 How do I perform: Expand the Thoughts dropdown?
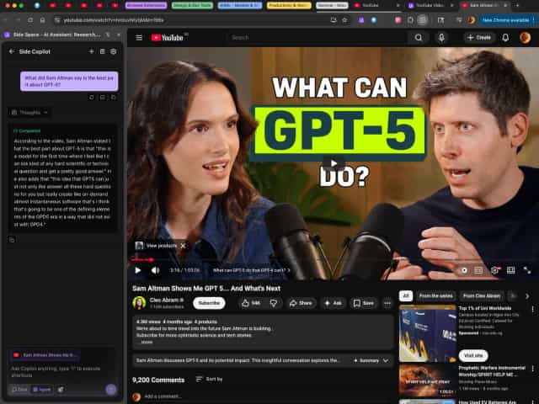tap(29, 112)
